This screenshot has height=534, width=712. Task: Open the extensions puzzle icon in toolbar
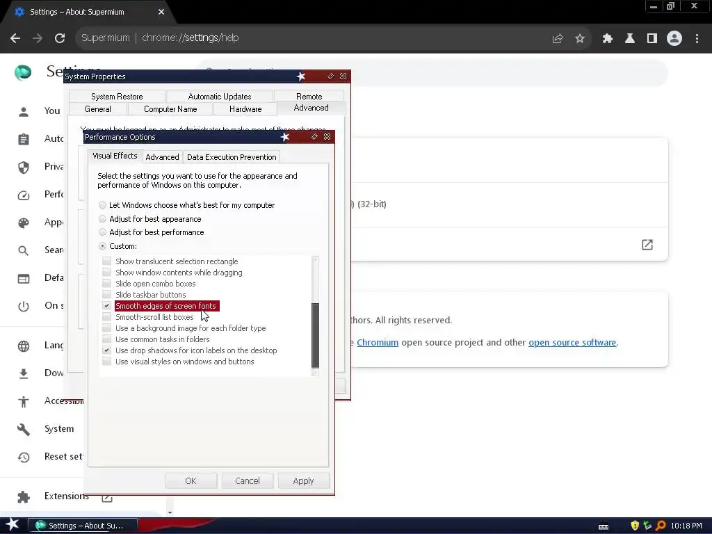point(608,39)
